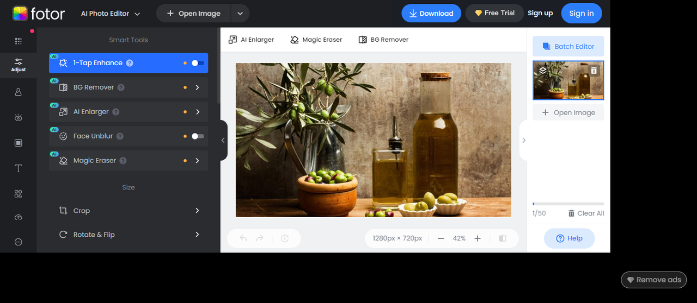Viewport: 697px width, 303px height.
Task: Zoom in with the plus icon
Action: point(478,238)
